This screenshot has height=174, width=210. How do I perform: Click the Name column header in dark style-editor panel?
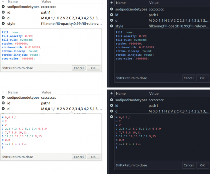[121, 3]
